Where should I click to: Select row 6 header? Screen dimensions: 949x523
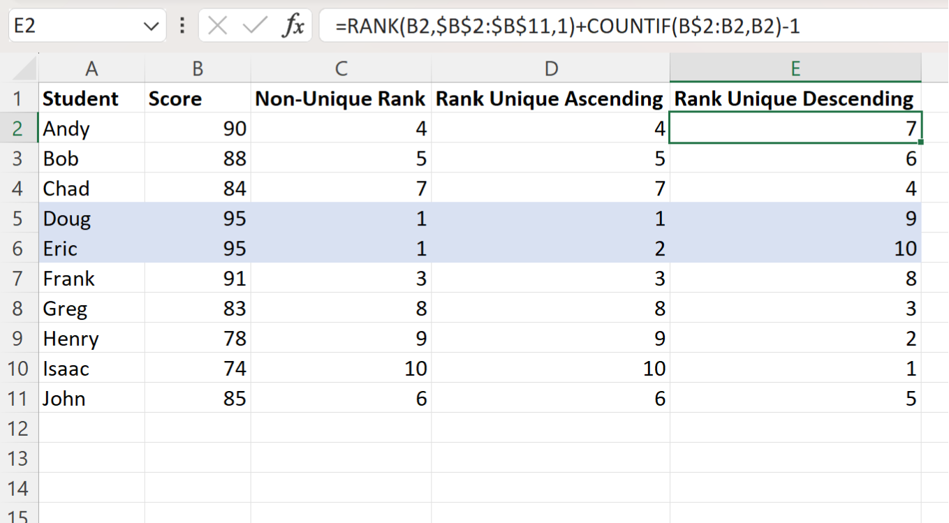(19, 249)
